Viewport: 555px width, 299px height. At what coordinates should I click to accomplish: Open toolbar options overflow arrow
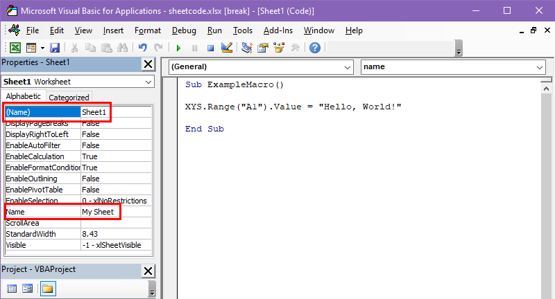459,48
